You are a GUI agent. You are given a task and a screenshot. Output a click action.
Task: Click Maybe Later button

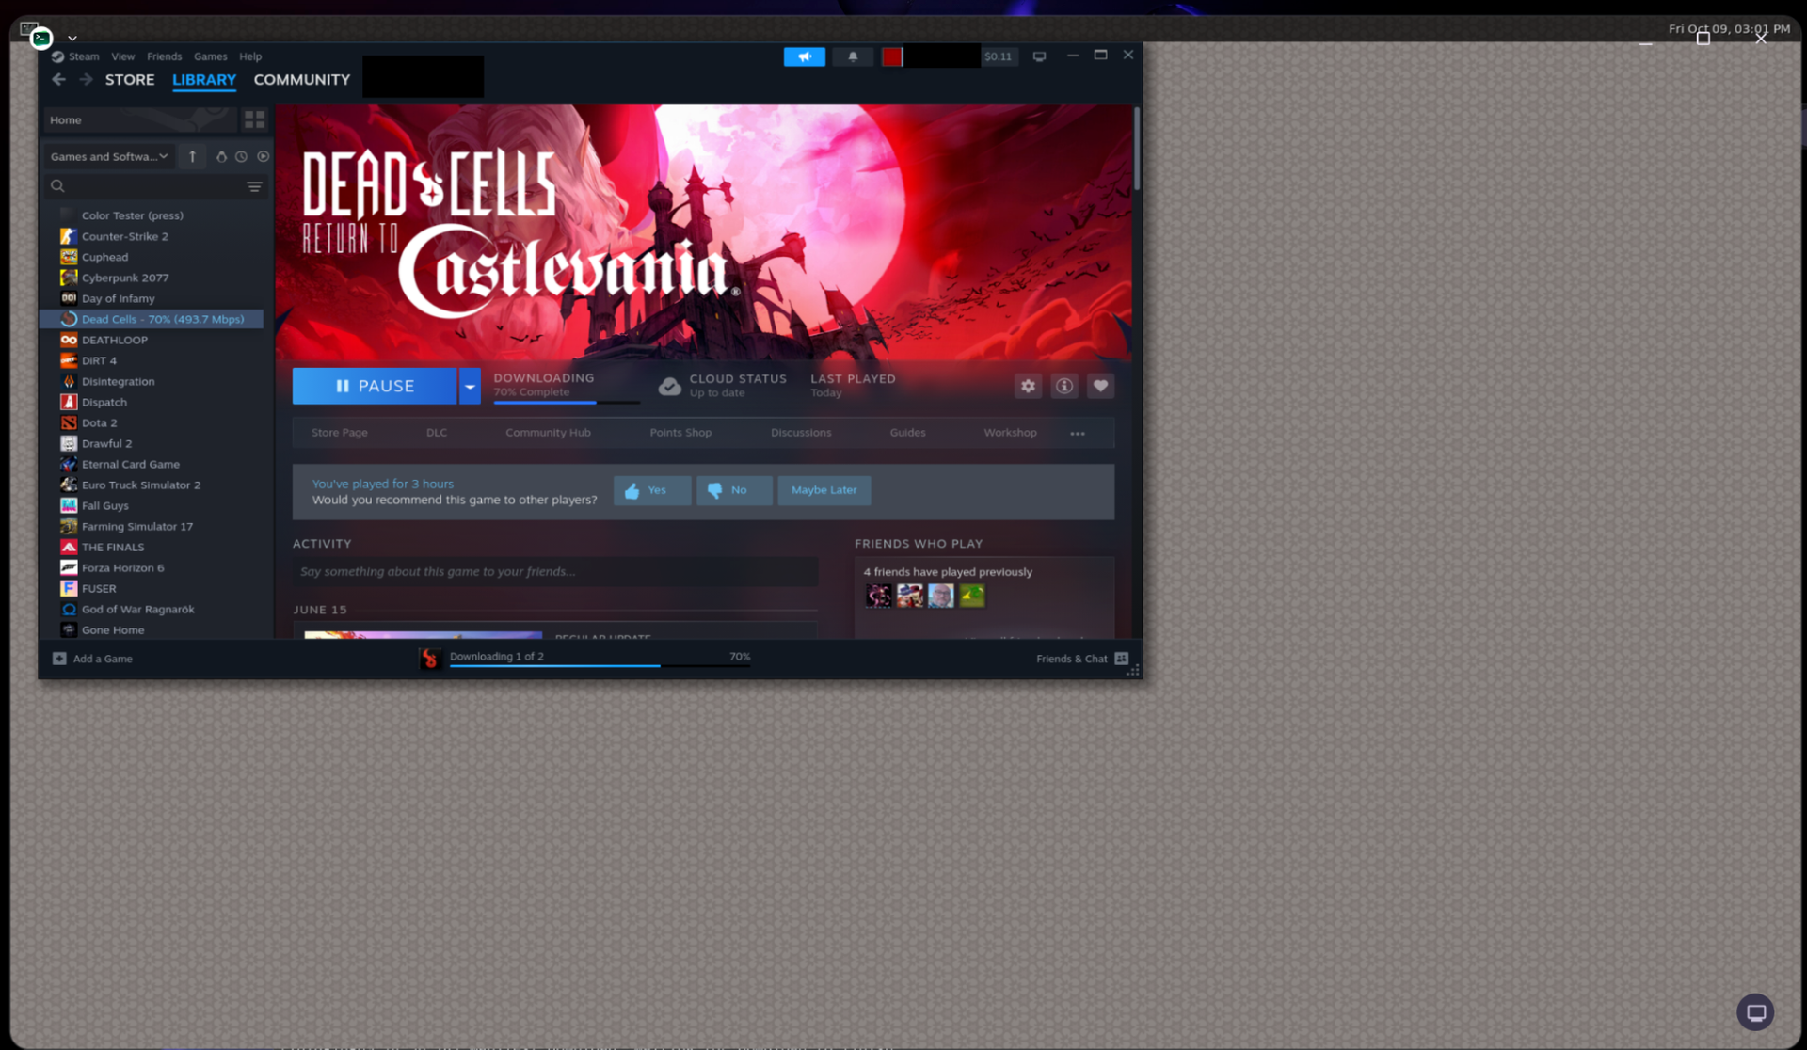[x=824, y=490]
